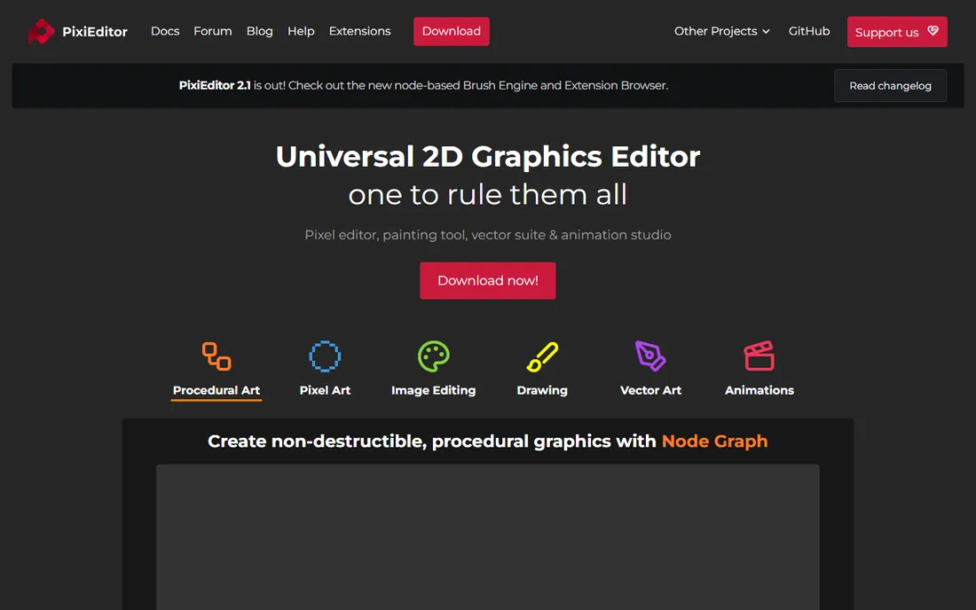The height and width of the screenshot is (610, 976).
Task: Click the Node Graph preview video area
Action: coord(488,537)
